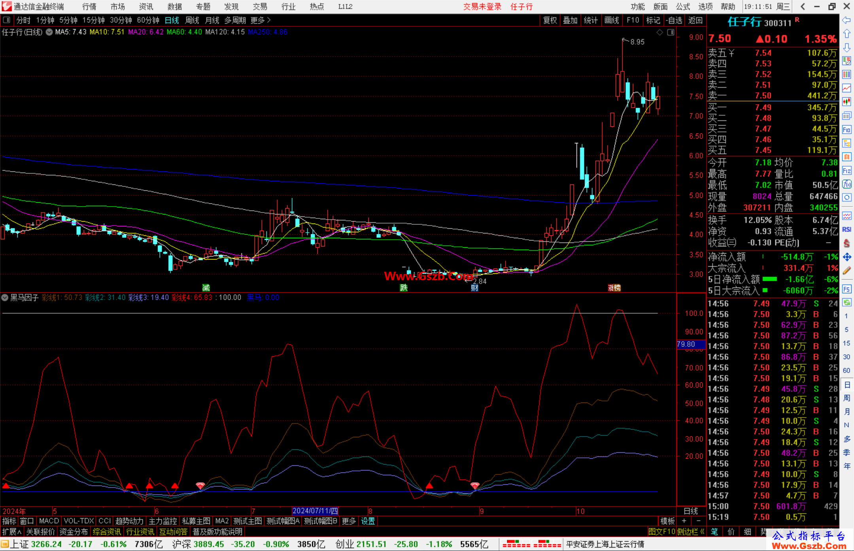Open the 复权 adjustment options
Image resolution: width=854 pixels, height=551 pixels.
pyautogui.click(x=550, y=20)
